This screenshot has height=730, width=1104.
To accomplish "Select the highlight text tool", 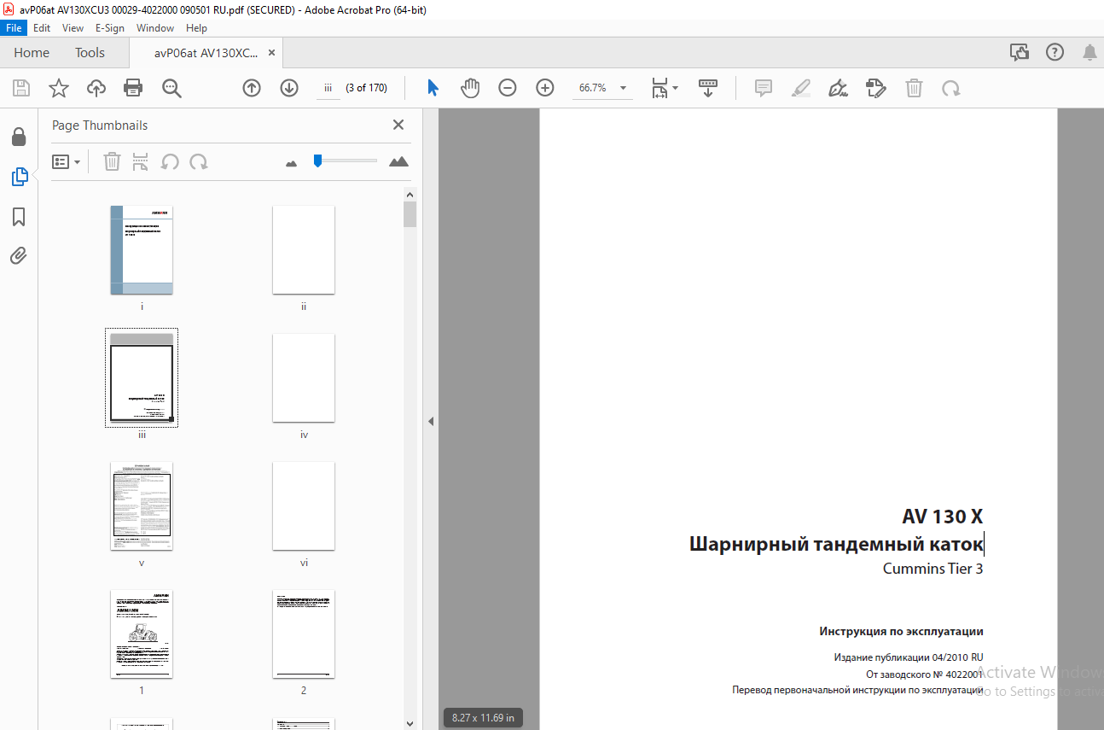I will pyautogui.click(x=800, y=88).
